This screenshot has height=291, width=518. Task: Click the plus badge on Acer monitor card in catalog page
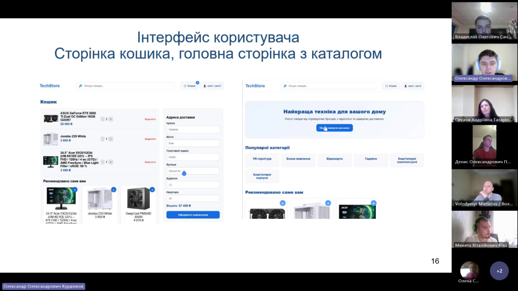coord(373,203)
